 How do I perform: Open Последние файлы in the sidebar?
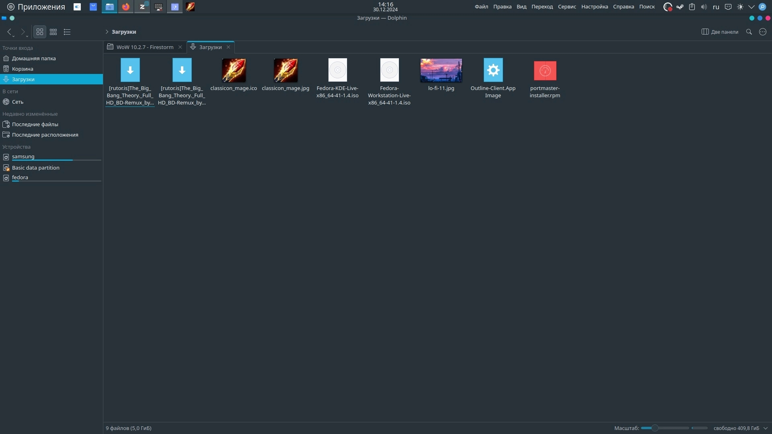[51, 124]
